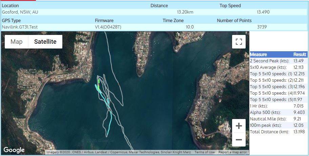The image size is (309, 156).
Task: Select the Satellite map type
Action: point(45,42)
